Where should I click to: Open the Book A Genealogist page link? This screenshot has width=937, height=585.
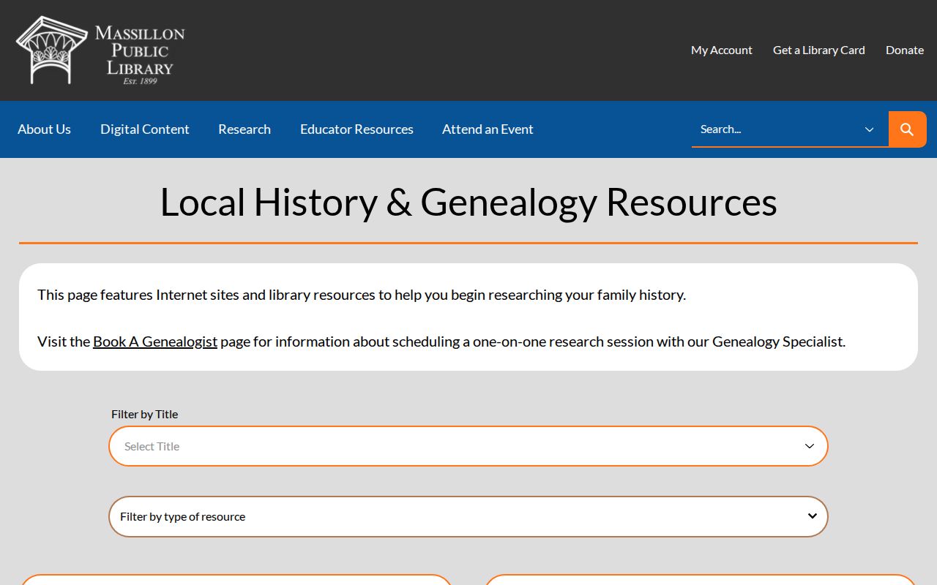coord(155,341)
